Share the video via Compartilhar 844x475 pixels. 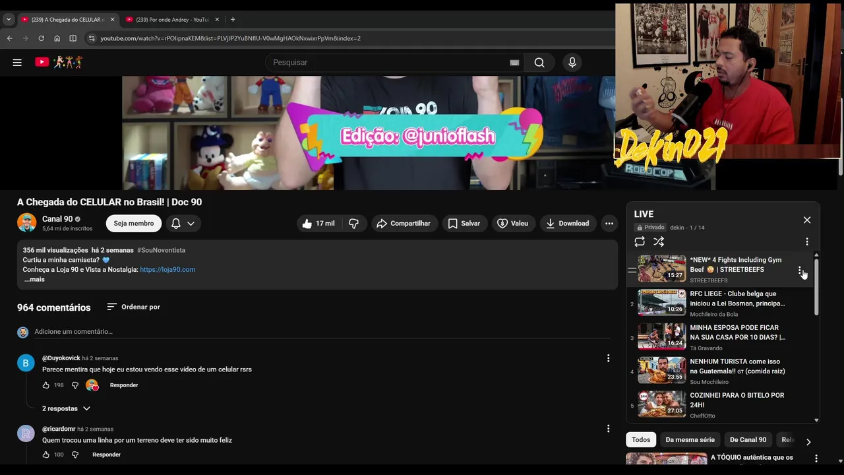coord(404,224)
